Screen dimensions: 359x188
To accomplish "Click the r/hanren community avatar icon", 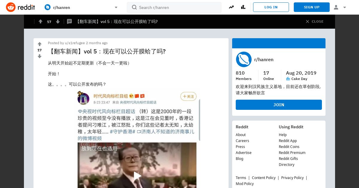I will coord(244,59).
